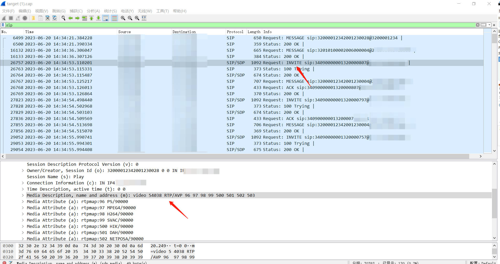Click the start capture shark fin icon
Image resolution: width=500 pixels, height=264 pixels.
click(4, 18)
